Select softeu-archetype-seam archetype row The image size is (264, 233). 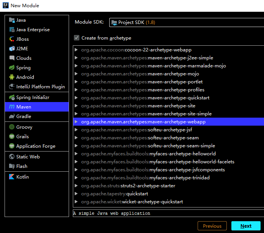coord(168,138)
